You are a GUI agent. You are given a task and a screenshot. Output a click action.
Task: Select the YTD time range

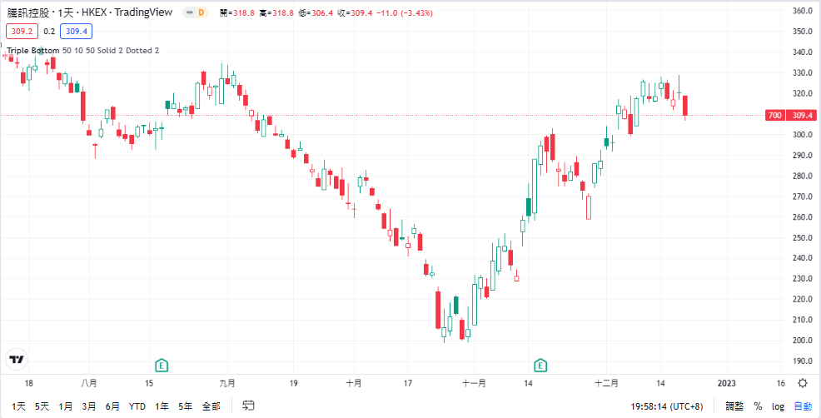[x=137, y=406]
